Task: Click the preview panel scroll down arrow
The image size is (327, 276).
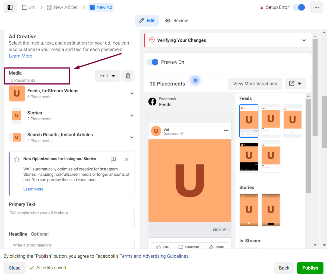Action: click(x=315, y=245)
